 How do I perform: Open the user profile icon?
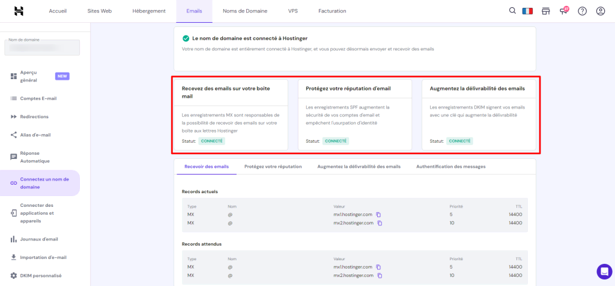point(601,11)
